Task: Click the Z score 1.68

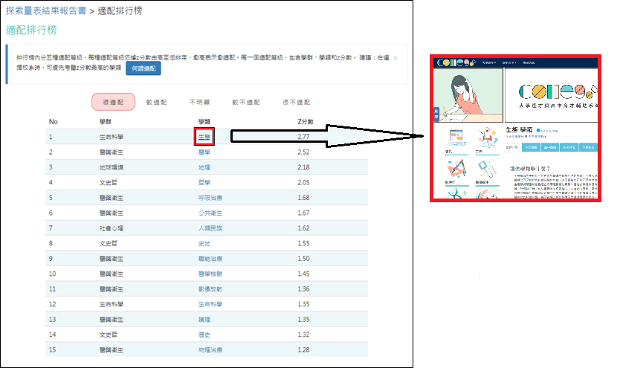Action: tap(303, 198)
